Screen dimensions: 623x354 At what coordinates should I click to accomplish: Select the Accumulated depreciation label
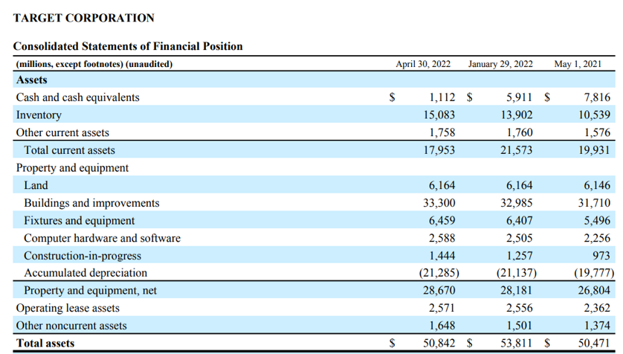tap(85, 273)
